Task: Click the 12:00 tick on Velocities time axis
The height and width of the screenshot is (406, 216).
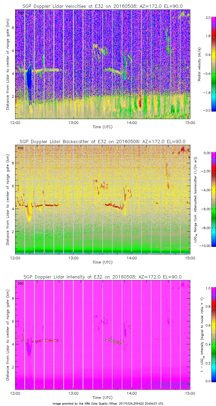Action: (15, 123)
